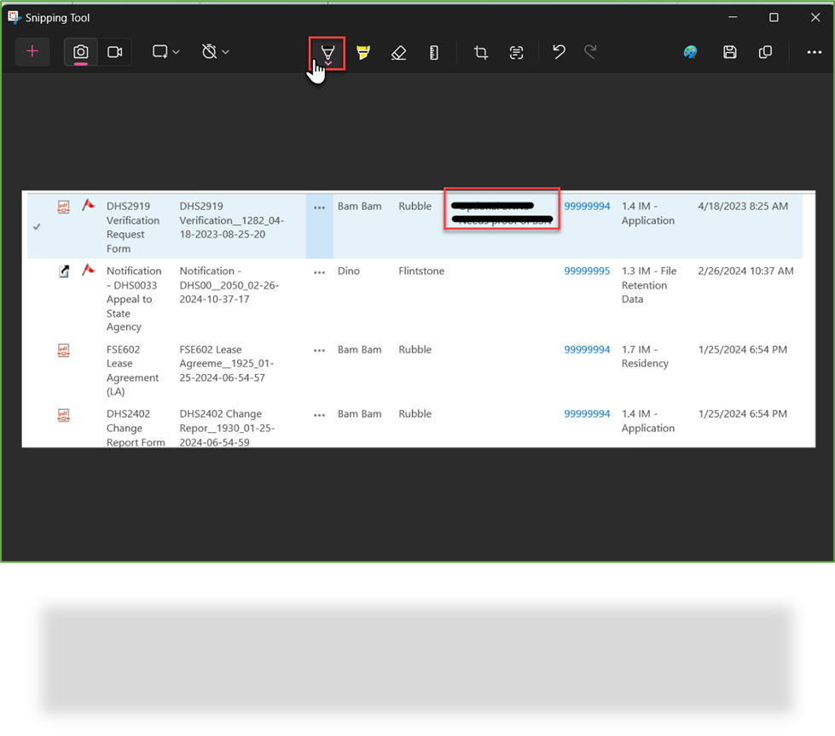Click file name 'DHS2919 Verification__1282_04-18-2023-08-25-20'
Image resolution: width=835 pixels, height=736 pixels.
232,220
